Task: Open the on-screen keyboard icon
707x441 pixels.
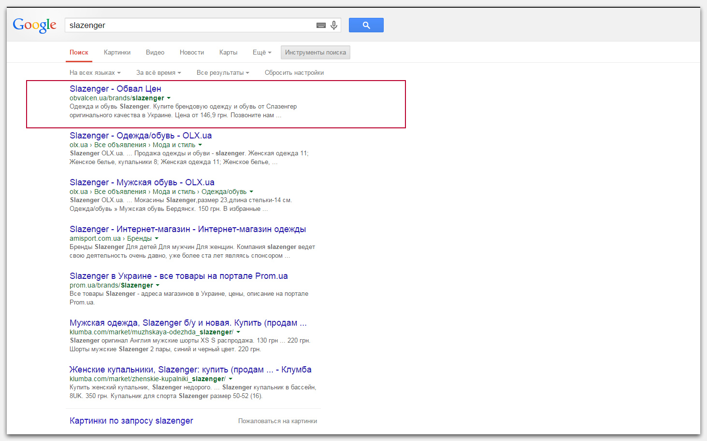Action: tap(321, 25)
